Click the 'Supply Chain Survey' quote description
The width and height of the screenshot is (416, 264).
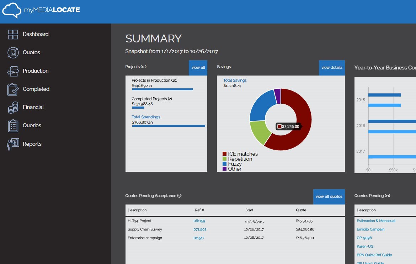click(145, 229)
